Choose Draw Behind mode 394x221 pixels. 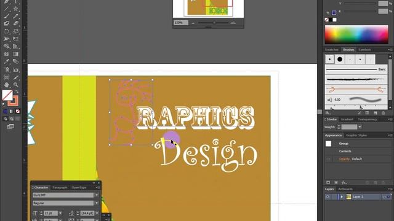pyautogui.click(x=12, y=119)
